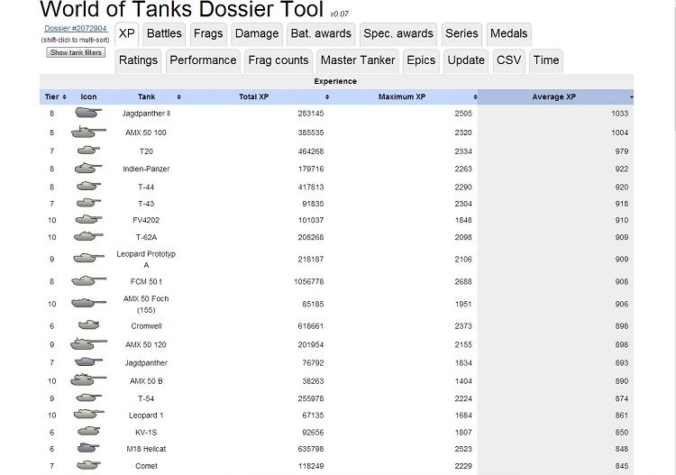This screenshot has width=676, height=475.
Task: Click FCM 50 t total XP 1056778
Action: (x=308, y=281)
